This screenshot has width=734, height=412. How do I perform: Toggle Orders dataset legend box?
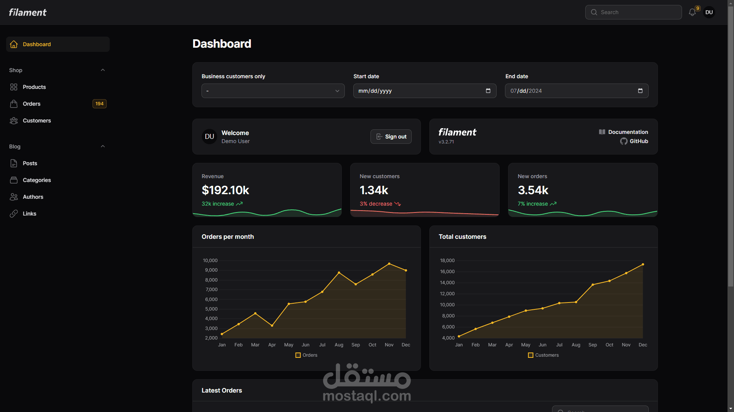coord(298,355)
